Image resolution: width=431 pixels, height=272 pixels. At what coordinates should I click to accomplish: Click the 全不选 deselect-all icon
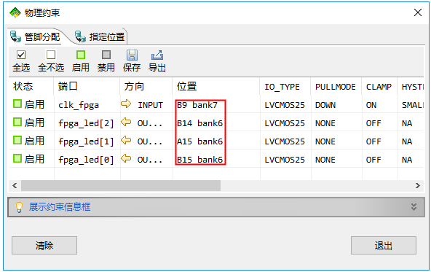[51, 55]
